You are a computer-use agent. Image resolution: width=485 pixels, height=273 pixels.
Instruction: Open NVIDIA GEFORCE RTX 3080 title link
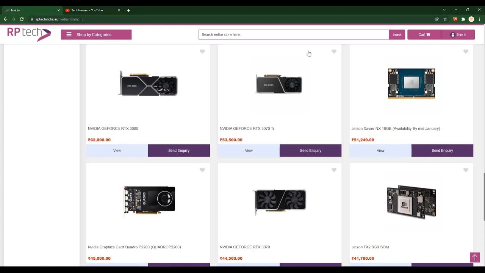click(113, 129)
